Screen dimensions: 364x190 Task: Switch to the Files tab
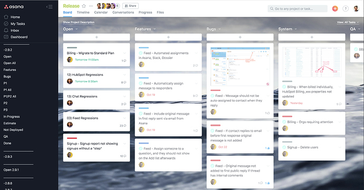coord(160,12)
